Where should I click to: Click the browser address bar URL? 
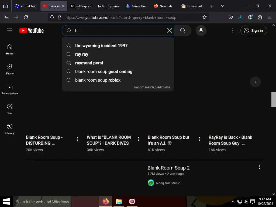[x=120, y=18]
